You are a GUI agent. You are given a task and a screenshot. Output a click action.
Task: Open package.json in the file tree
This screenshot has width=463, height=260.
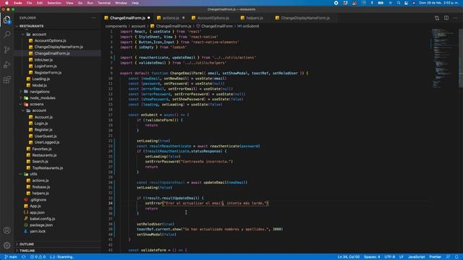click(x=41, y=225)
